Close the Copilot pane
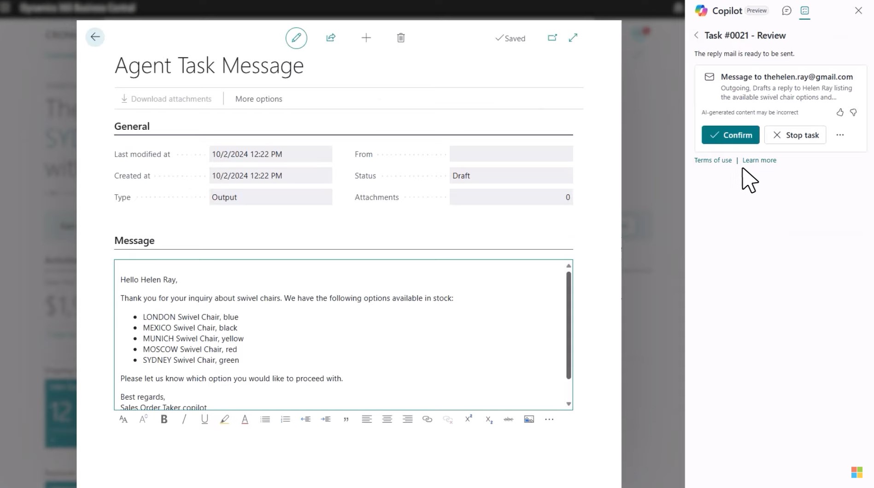Image resolution: width=874 pixels, height=488 pixels. (x=858, y=11)
